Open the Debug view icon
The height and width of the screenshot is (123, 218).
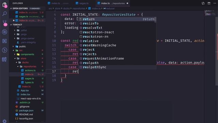pyautogui.click(x=4, y=32)
